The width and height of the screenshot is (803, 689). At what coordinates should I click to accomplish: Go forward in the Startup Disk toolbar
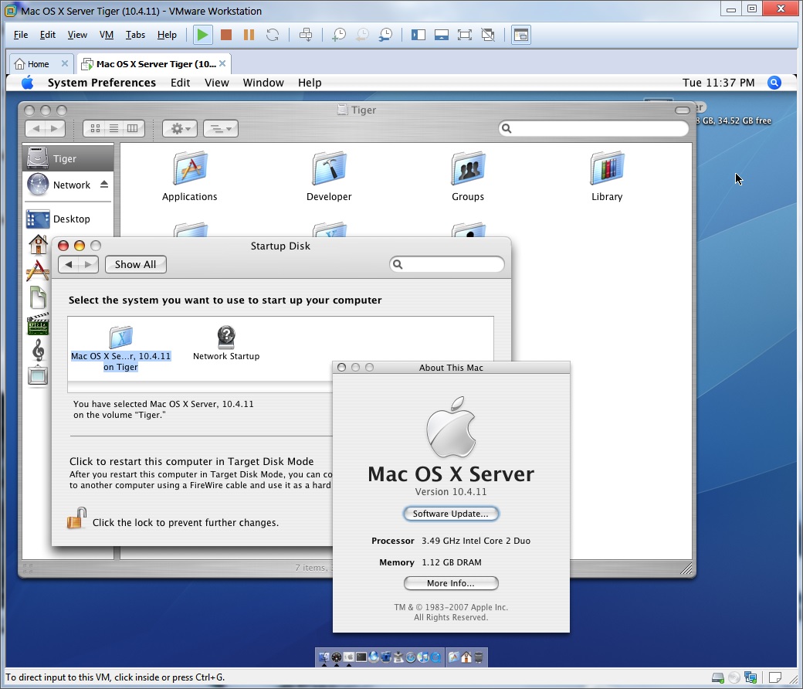pos(88,264)
